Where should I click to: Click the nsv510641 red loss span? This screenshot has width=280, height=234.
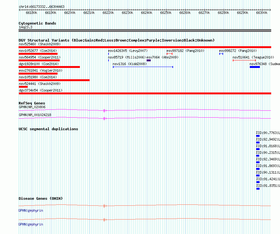click(244, 60)
